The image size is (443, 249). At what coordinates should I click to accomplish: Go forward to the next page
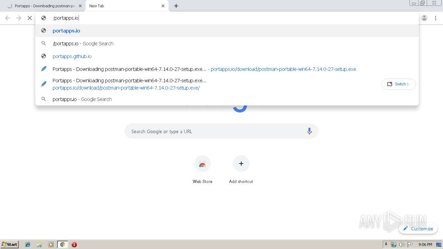(19, 18)
